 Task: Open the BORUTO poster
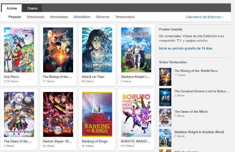click(136, 114)
